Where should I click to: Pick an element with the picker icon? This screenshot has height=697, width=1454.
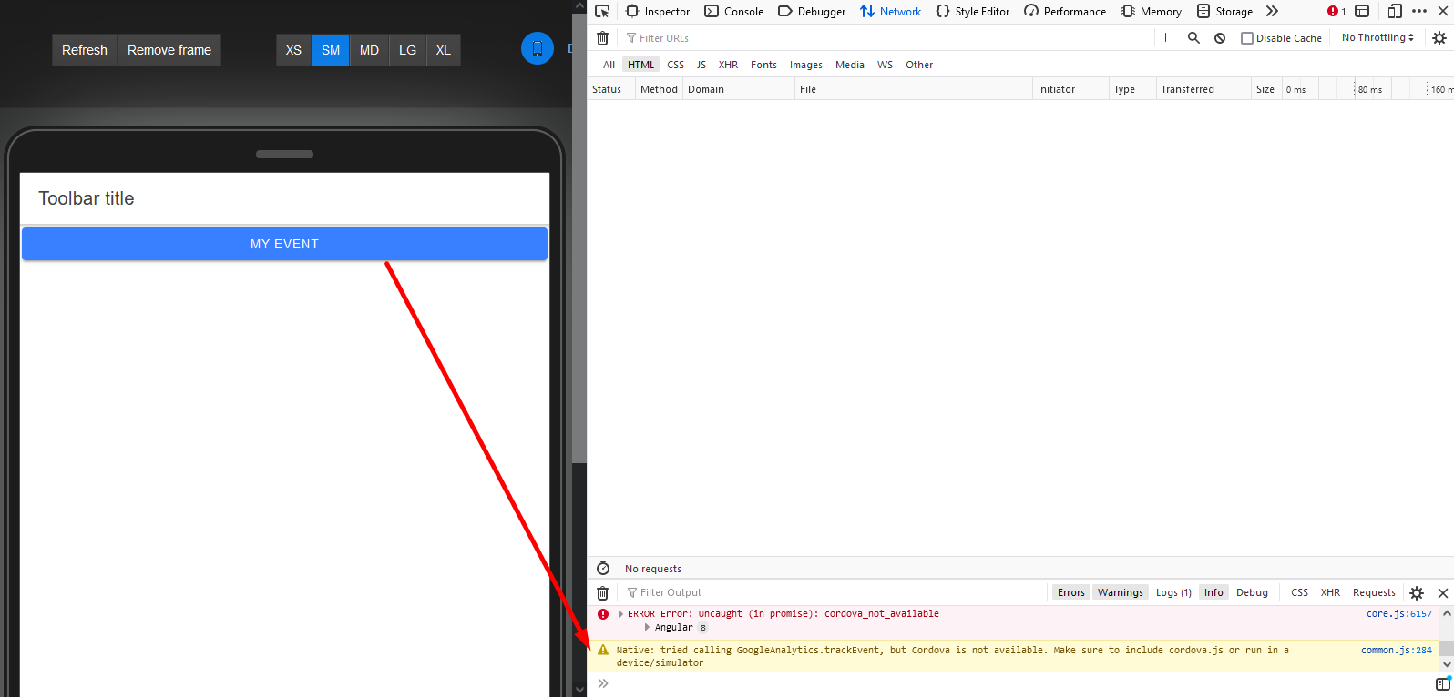click(x=602, y=11)
